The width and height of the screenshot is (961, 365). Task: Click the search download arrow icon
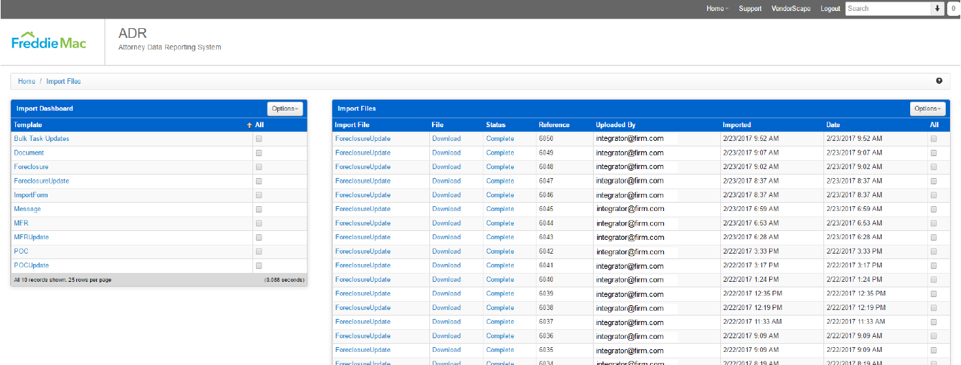click(x=937, y=8)
